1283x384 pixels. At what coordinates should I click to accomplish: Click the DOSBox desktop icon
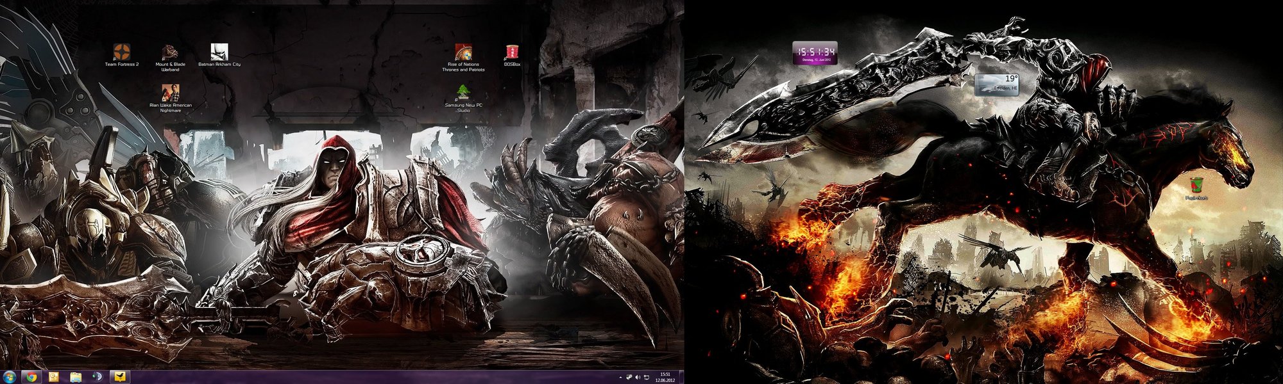pyautogui.click(x=511, y=52)
